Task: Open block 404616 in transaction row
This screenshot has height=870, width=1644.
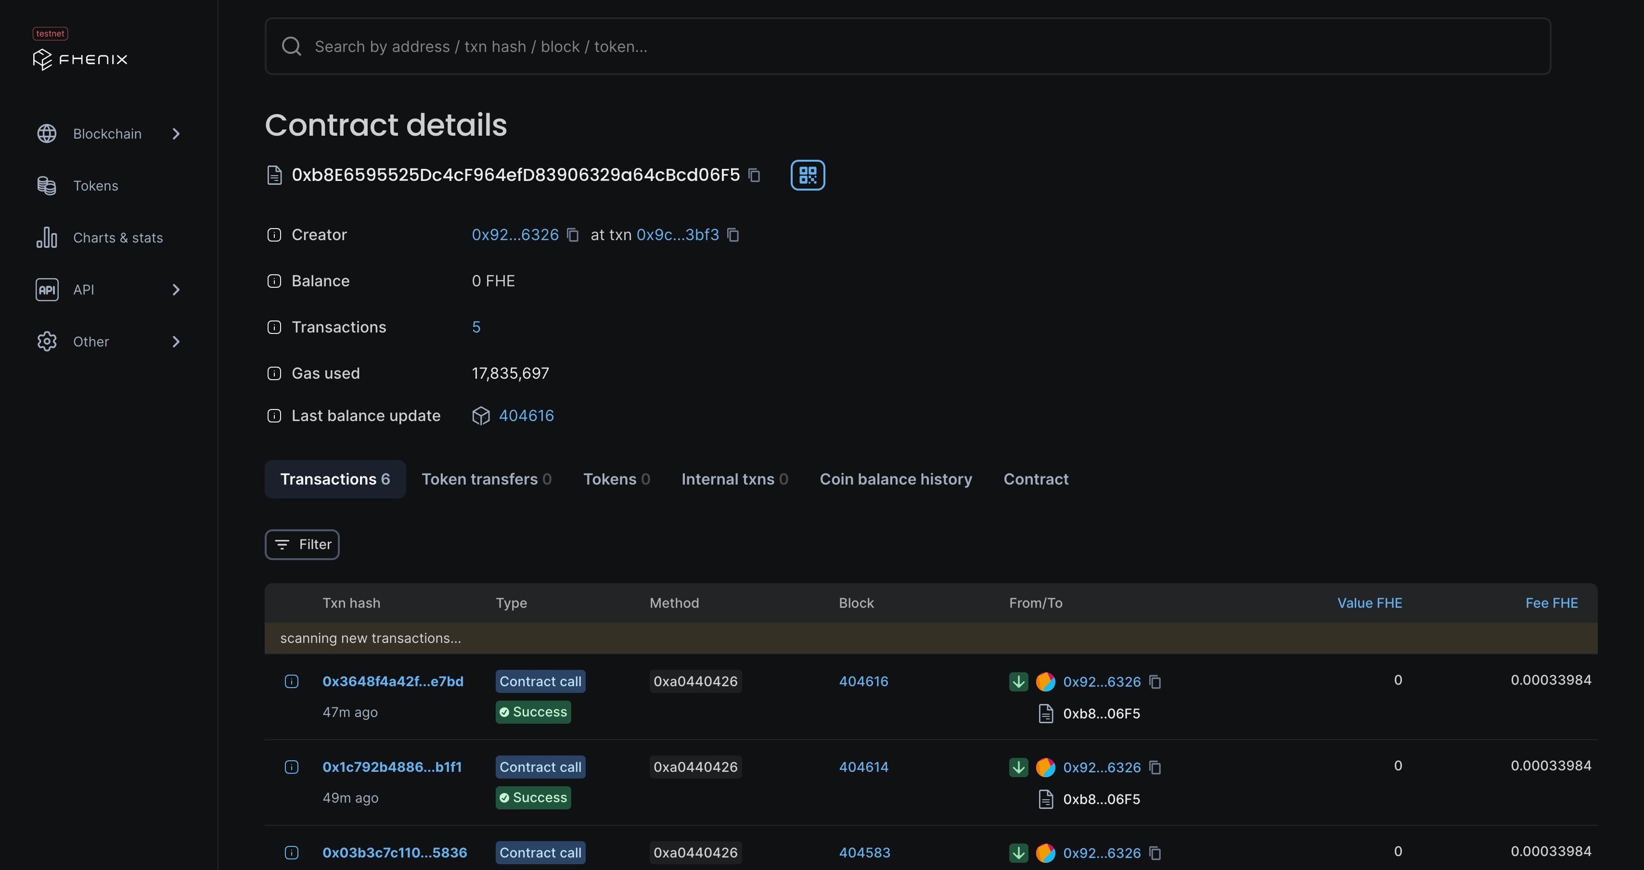Action: [x=863, y=682]
